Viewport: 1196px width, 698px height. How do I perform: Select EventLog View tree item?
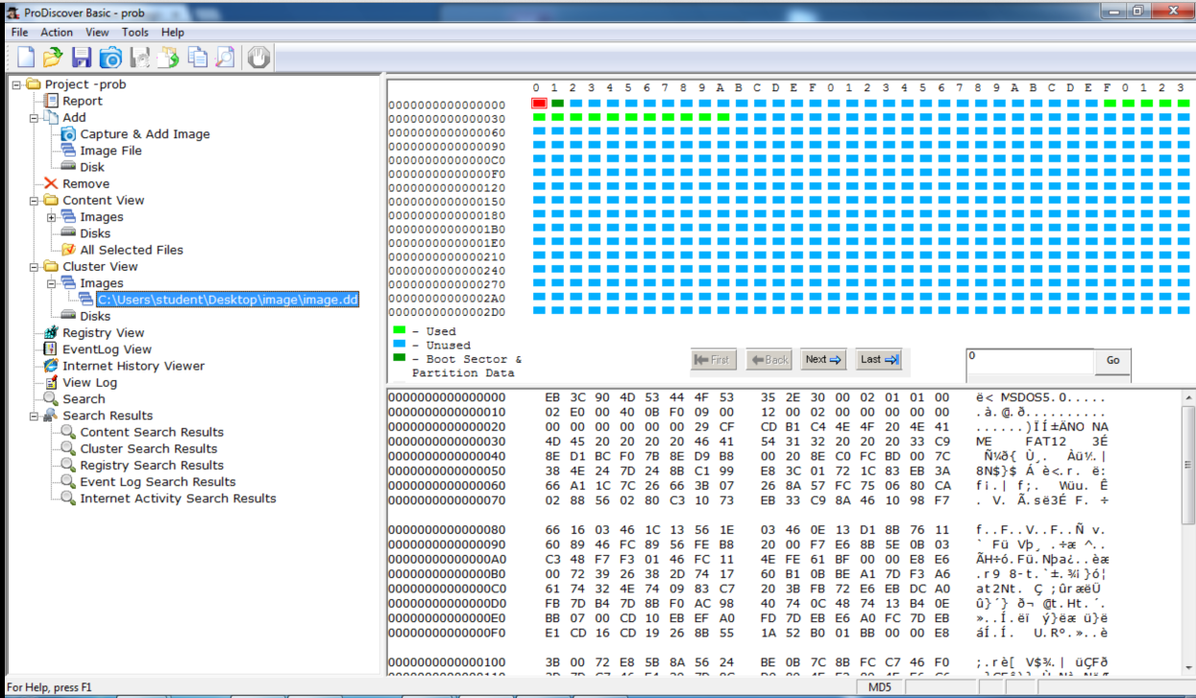coord(107,349)
